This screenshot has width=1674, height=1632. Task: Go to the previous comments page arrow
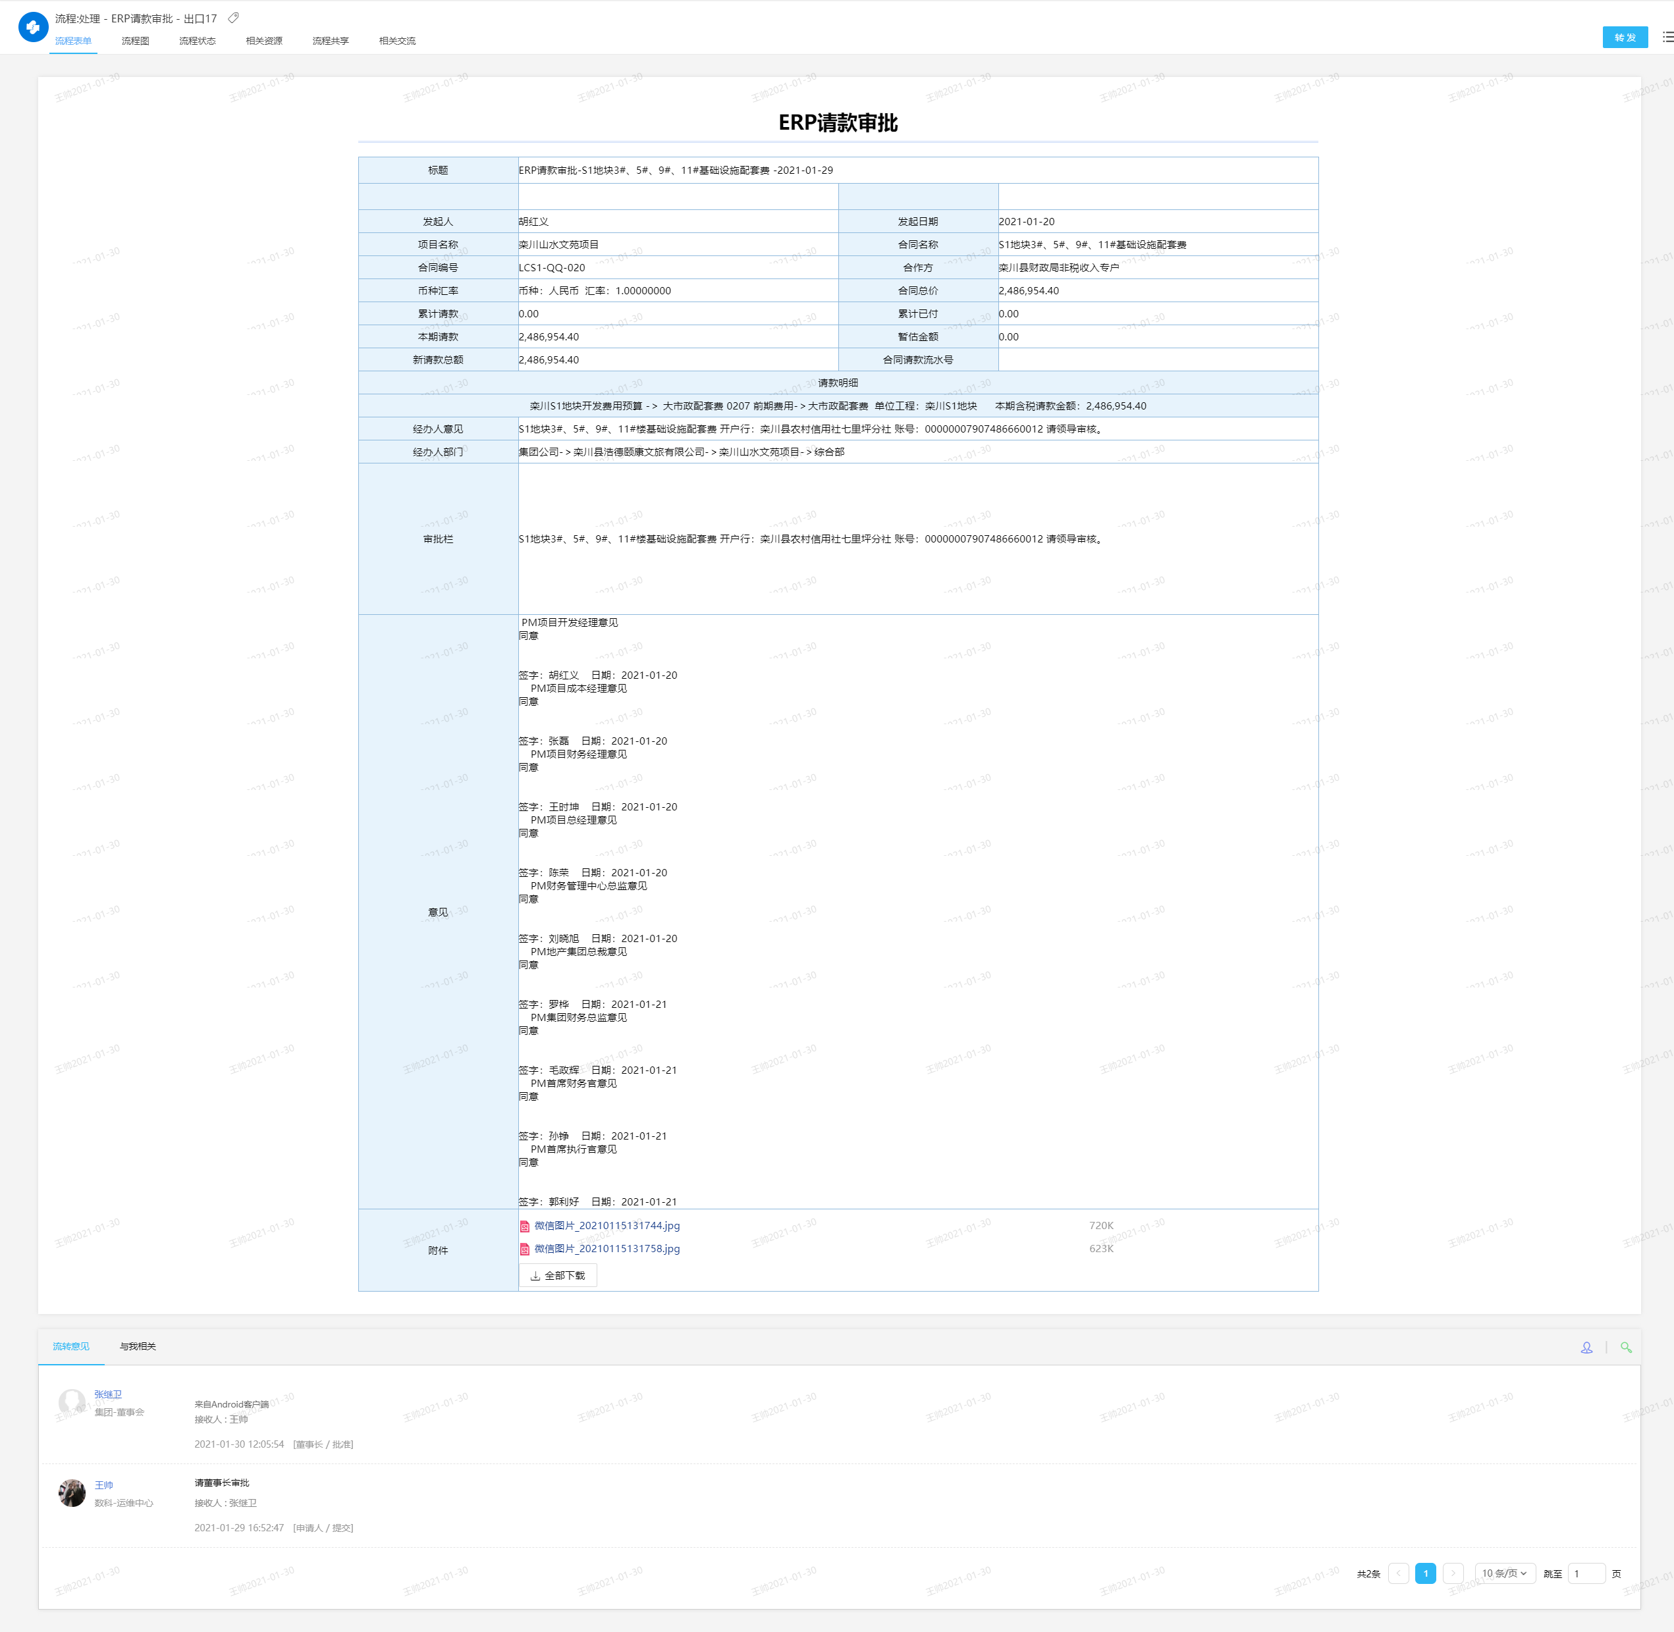coord(1398,1573)
